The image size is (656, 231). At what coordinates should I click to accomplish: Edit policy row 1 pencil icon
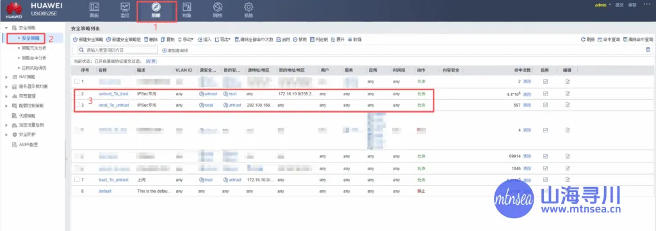pos(568,81)
